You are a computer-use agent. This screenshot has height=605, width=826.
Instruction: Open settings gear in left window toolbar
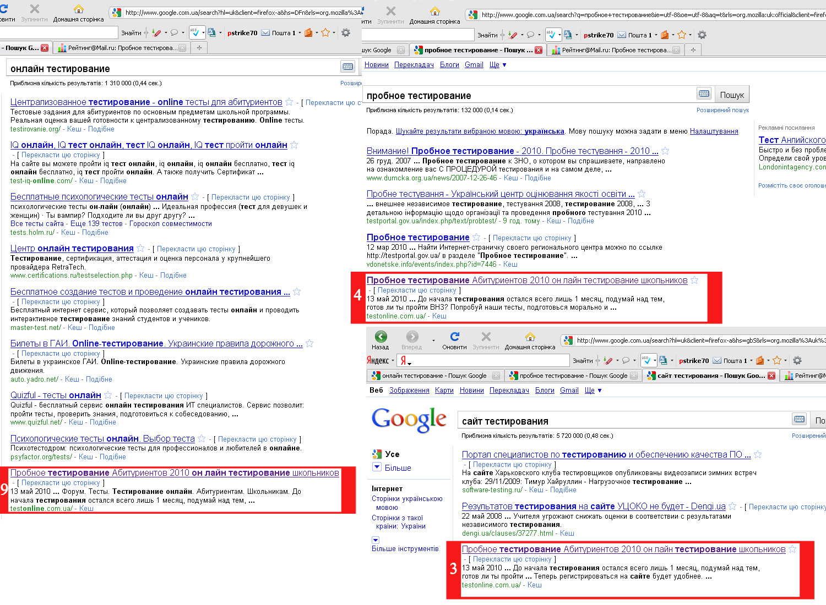(346, 33)
